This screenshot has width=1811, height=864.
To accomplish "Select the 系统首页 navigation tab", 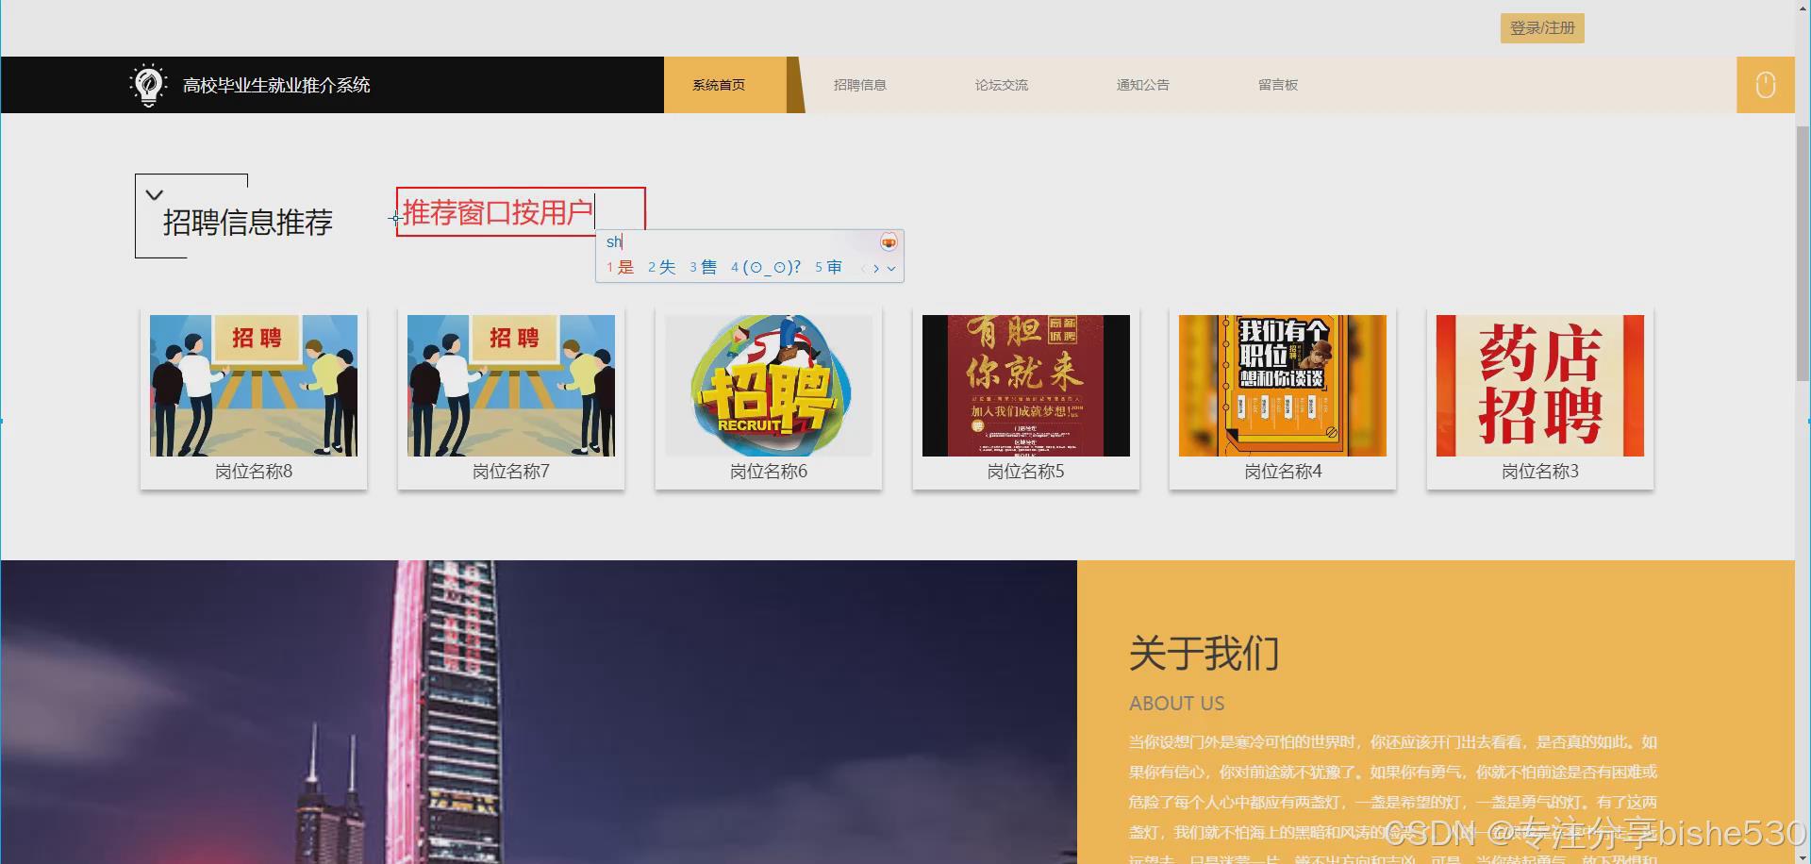I will tap(717, 84).
